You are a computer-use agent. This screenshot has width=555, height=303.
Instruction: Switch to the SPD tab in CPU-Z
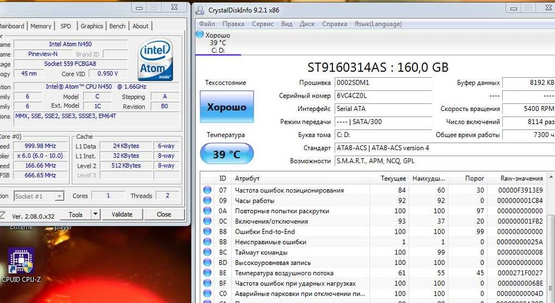coord(65,26)
